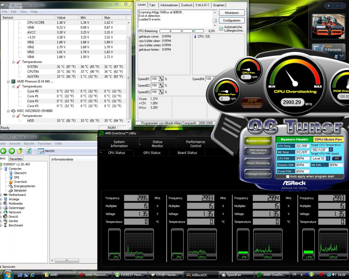Expand the Multimedia tree node
This screenshot has height=279, width=349.
tap(1, 203)
